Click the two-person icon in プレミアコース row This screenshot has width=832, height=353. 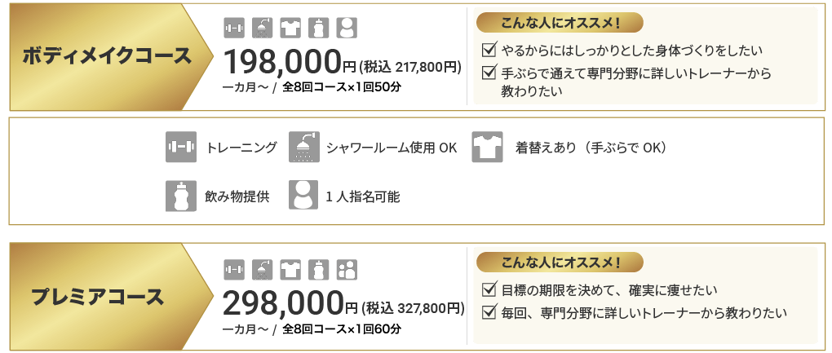(347, 268)
